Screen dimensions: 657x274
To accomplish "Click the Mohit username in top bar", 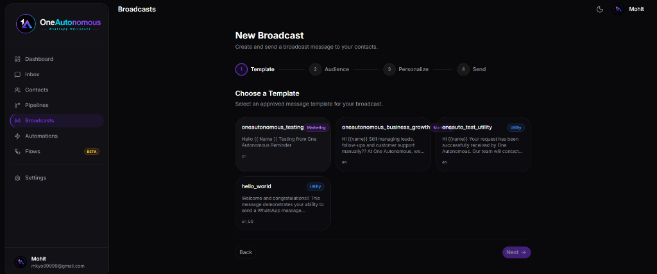I will coord(636,9).
